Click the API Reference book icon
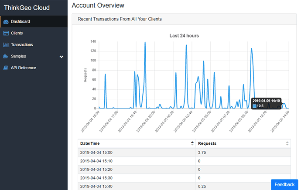The width and height of the screenshot is (301, 190). pos(6,68)
